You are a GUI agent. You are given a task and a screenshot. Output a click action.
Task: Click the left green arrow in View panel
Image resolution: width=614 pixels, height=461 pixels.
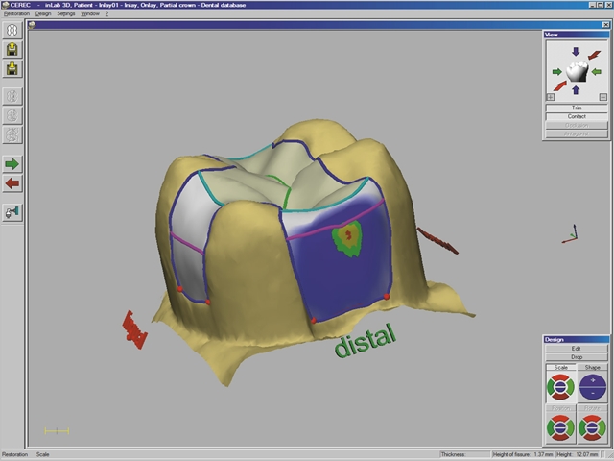556,72
